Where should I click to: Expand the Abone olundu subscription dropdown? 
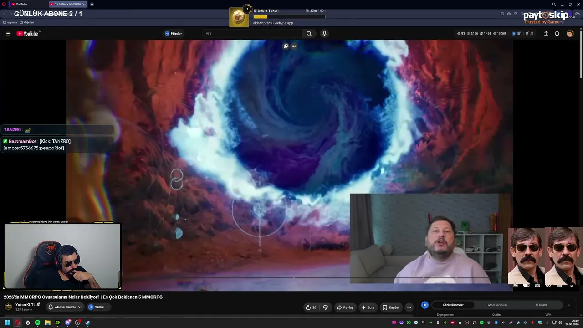point(66,307)
